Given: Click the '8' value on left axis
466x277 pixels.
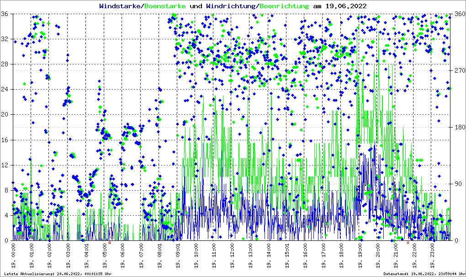Looking at the screenshot, I should point(7,190).
